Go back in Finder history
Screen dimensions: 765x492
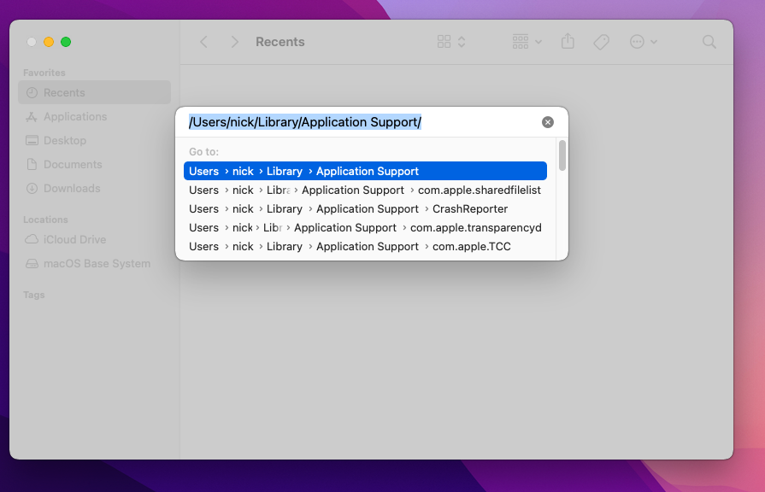click(204, 42)
